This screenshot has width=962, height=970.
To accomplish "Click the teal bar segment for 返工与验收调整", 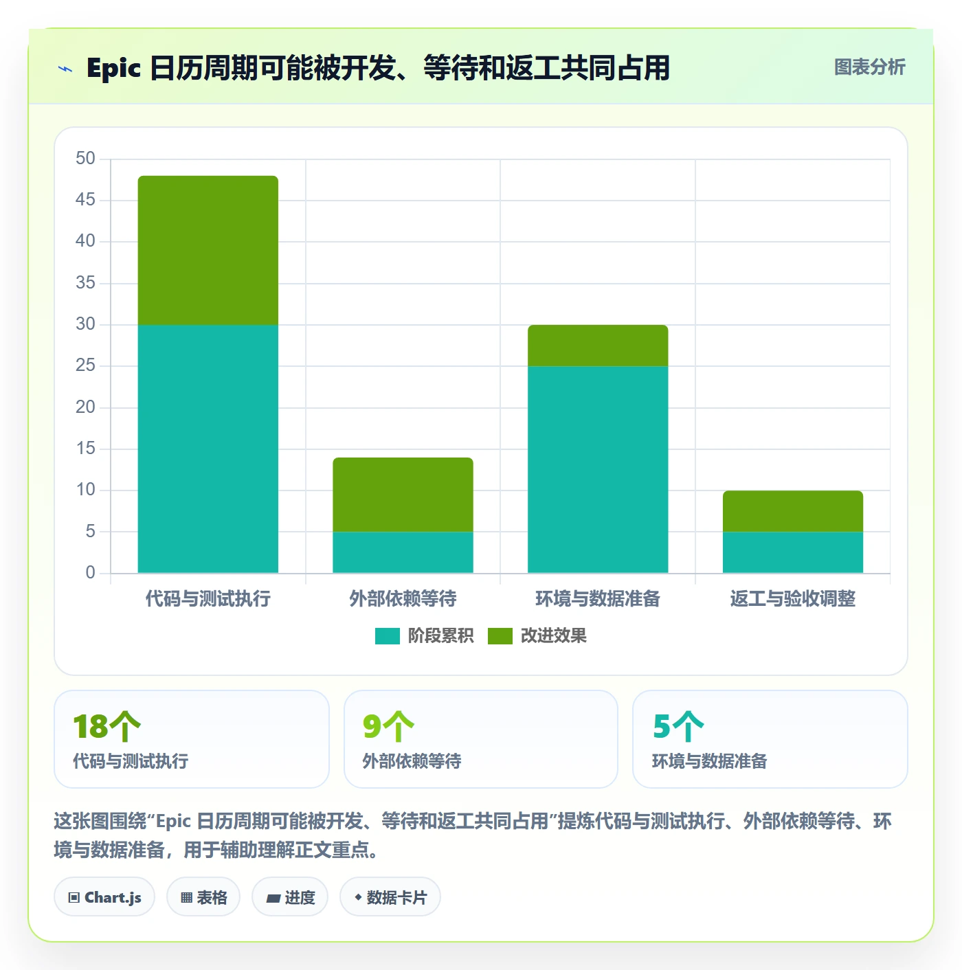I will [793, 552].
